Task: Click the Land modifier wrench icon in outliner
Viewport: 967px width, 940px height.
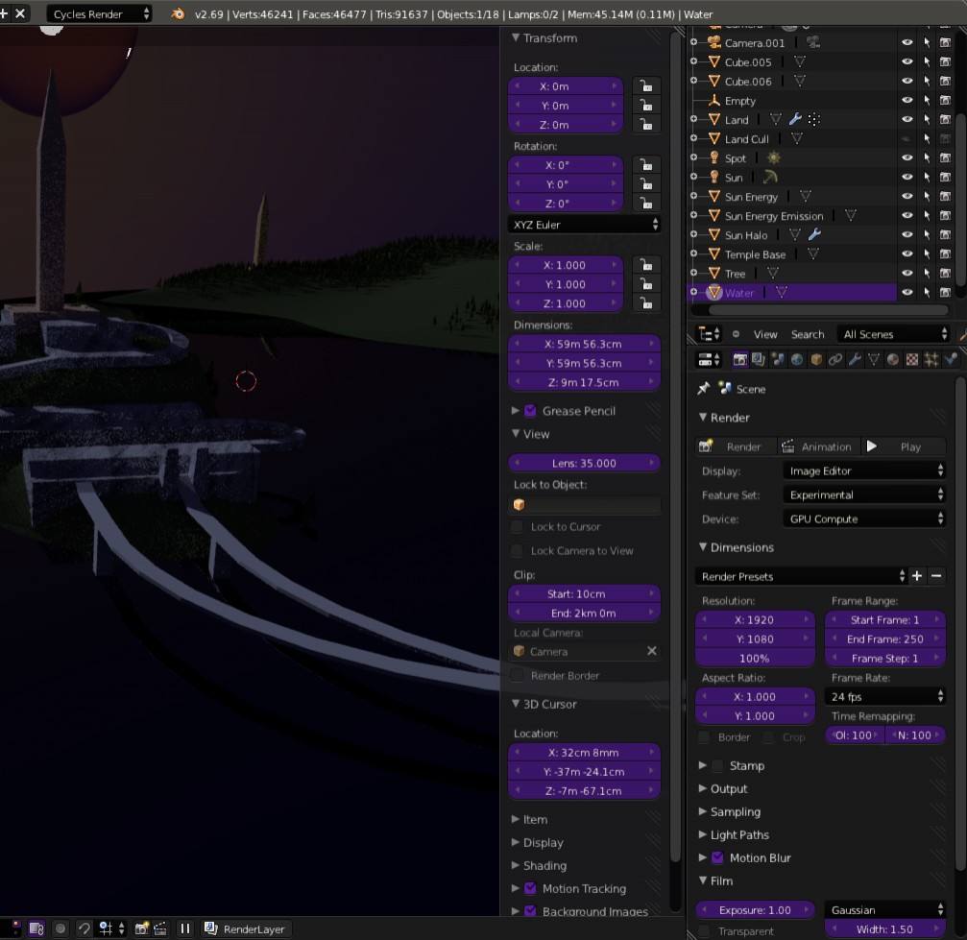Action: pyautogui.click(x=795, y=120)
